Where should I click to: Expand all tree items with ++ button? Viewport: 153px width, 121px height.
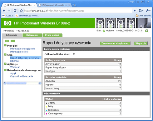7,41
